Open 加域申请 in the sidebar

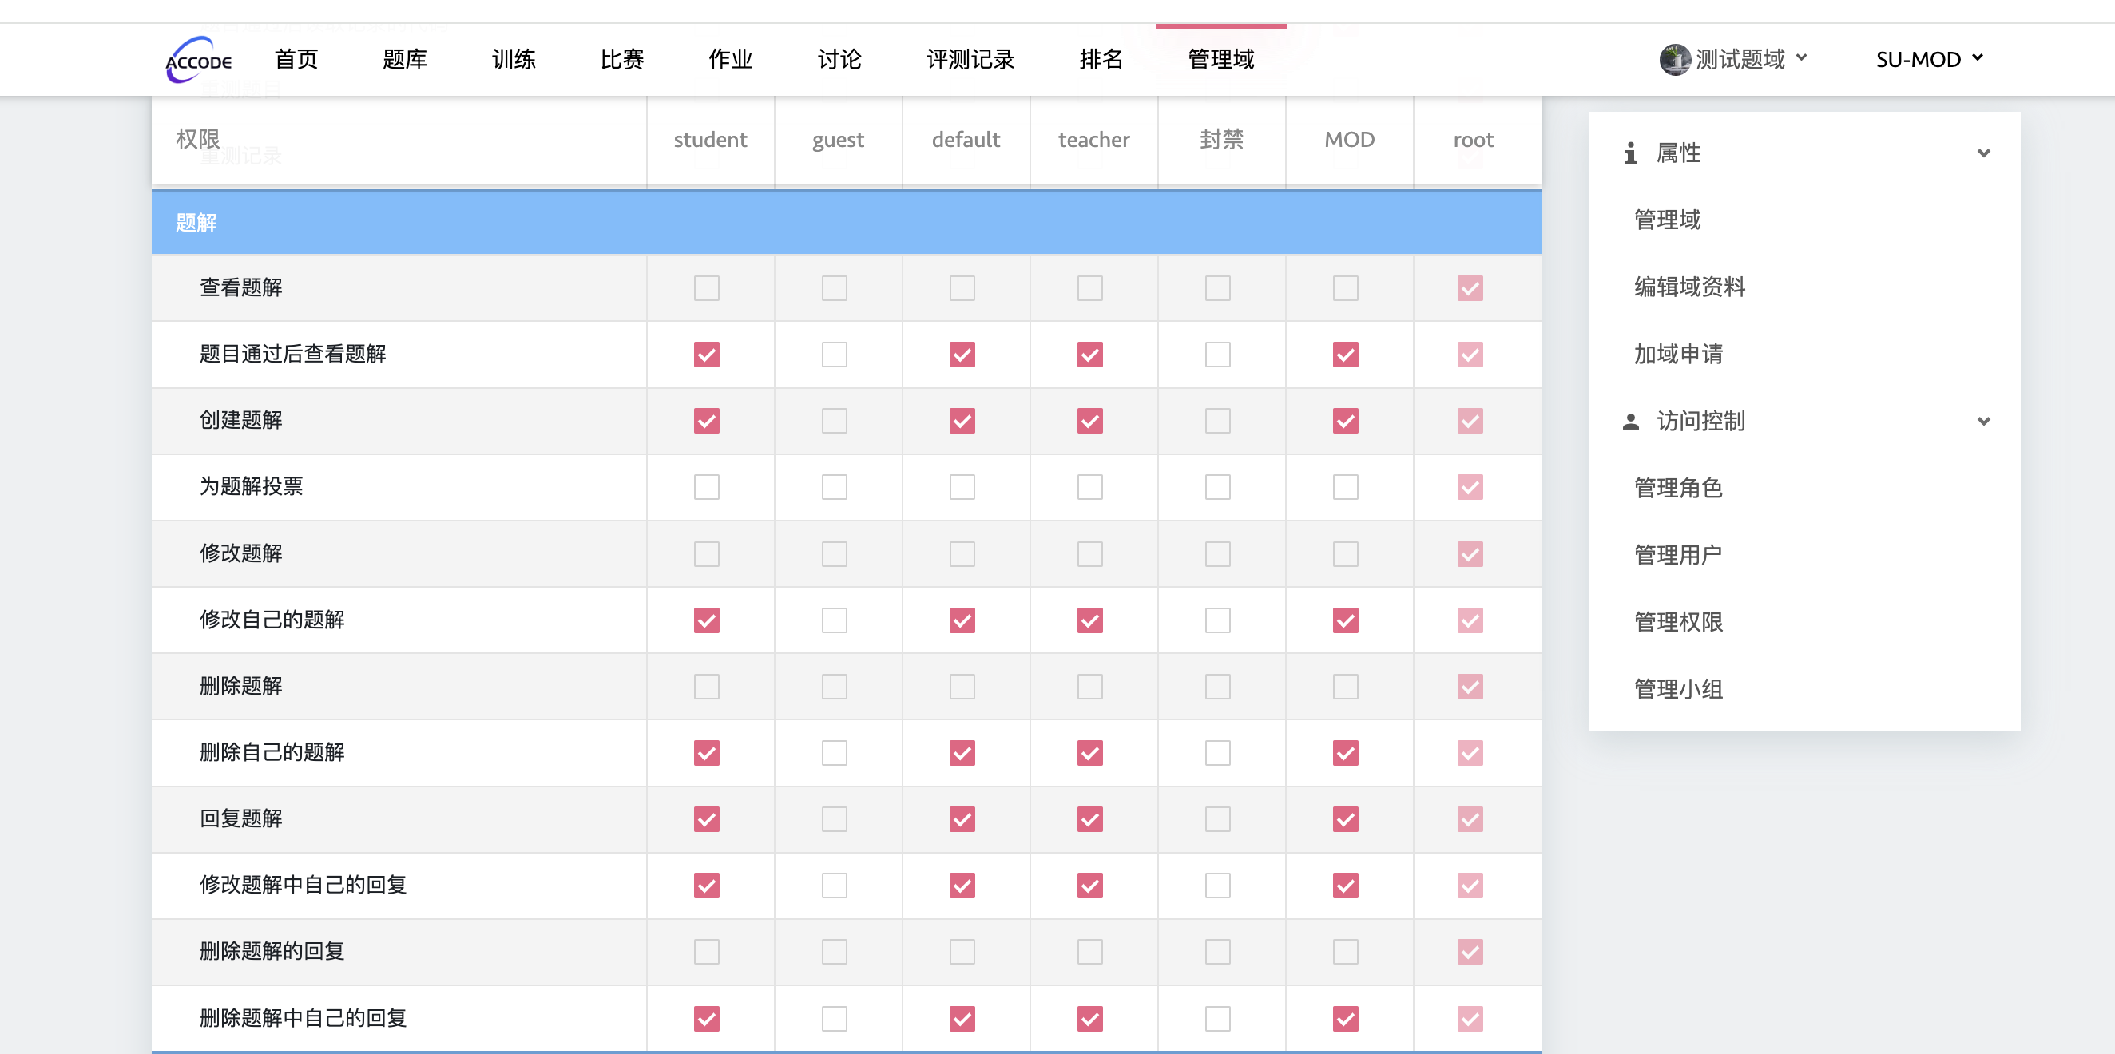click(x=1678, y=355)
